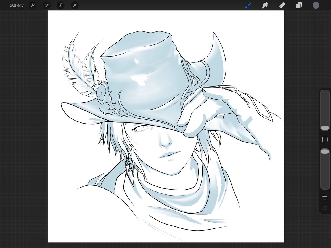
Task: Select the Smudge tool
Action: coord(265,5)
